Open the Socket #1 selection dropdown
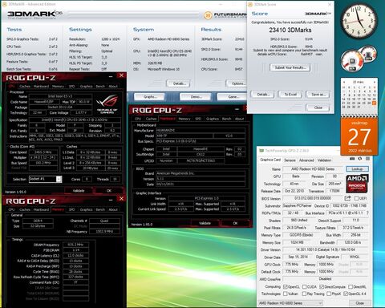This screenshot has height=308, width=385. [x=45, y=179]
